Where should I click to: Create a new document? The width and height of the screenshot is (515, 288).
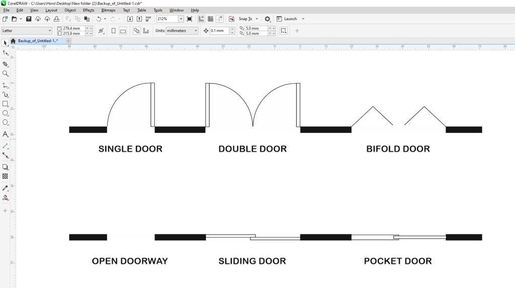pyautogui.click(x=5, y=19)
